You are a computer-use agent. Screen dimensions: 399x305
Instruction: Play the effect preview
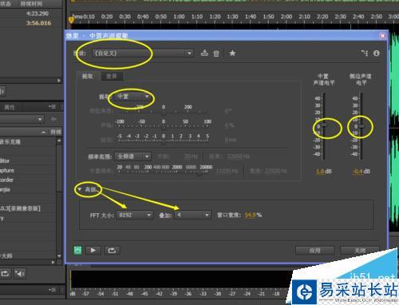(93, 251)
